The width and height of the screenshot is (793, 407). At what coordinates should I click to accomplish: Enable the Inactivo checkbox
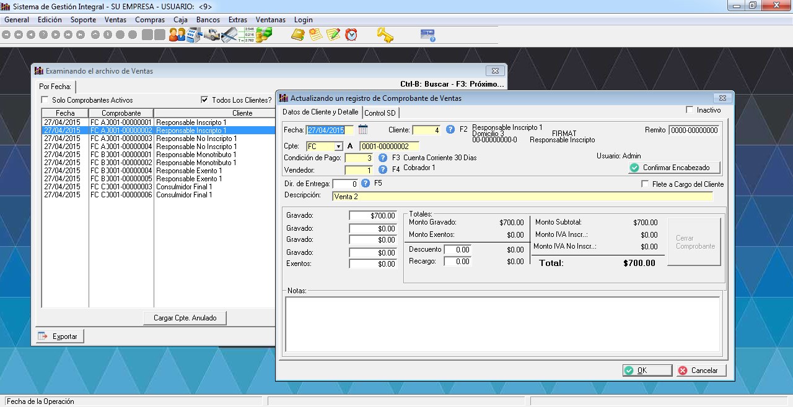690,110
